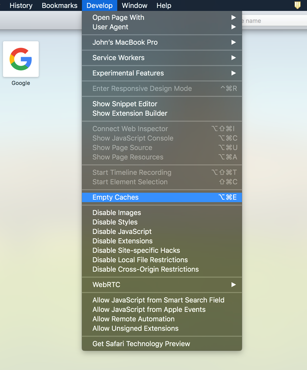Open the Window menu
The image size is (307, 370).
click(134, 5)
